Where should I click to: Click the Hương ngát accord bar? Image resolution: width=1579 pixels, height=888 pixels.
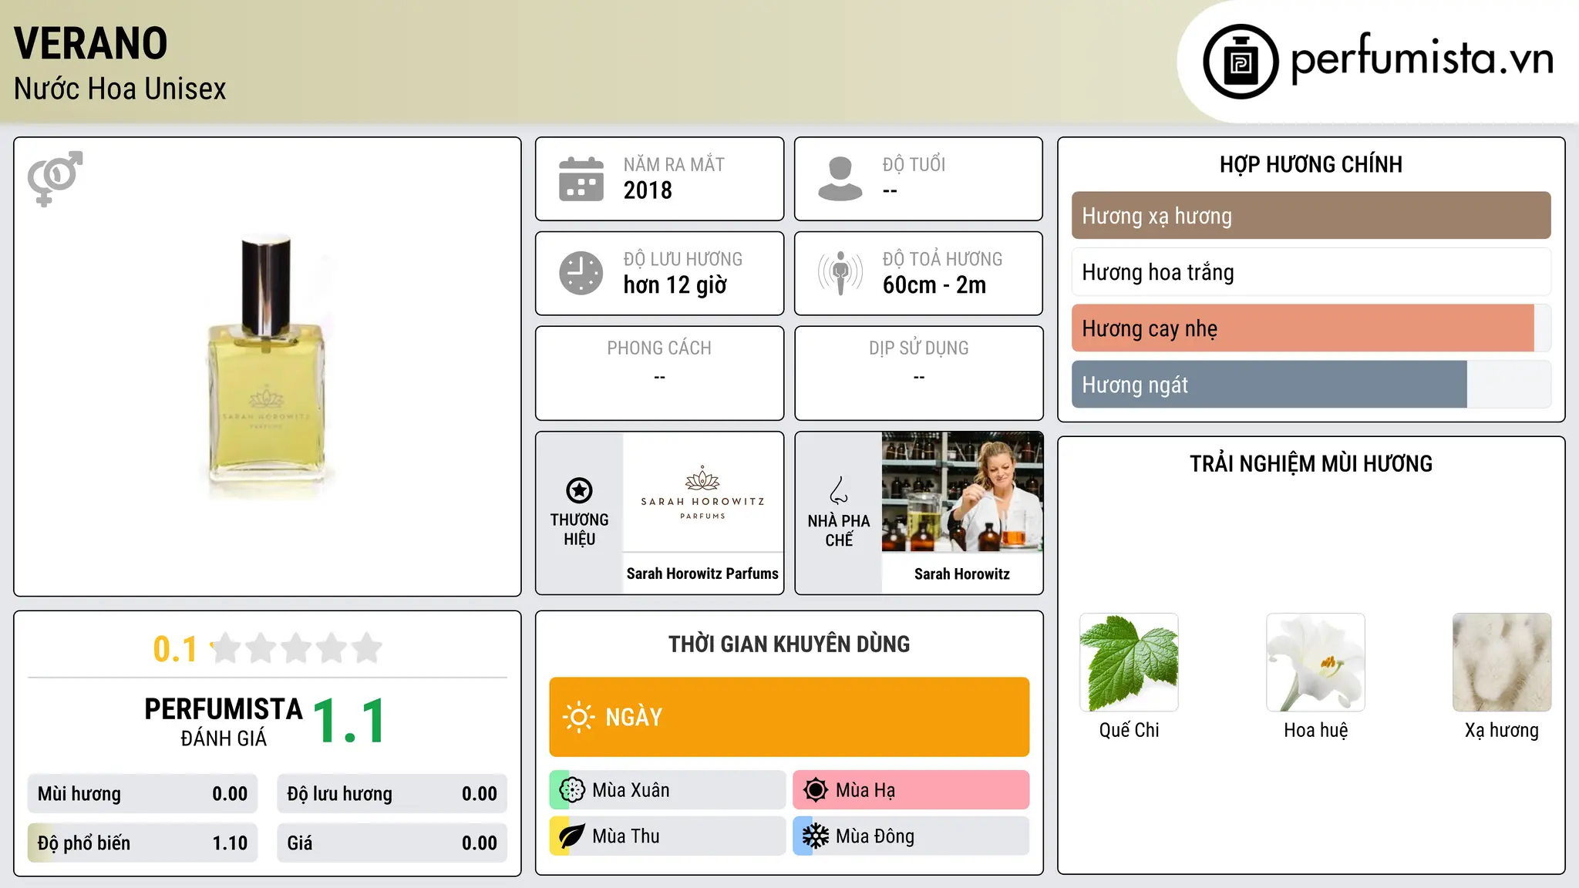(x=1311, y=385)
